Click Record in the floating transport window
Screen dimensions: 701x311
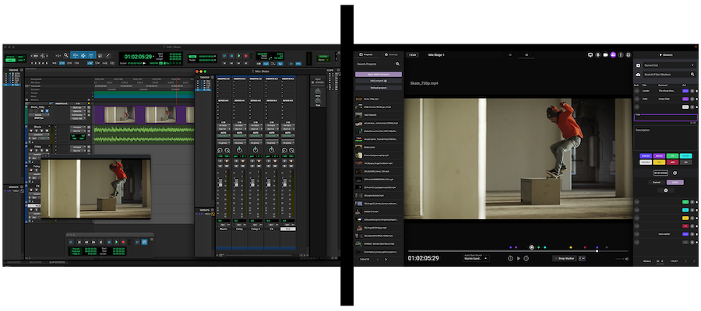[x=123, y=243]
